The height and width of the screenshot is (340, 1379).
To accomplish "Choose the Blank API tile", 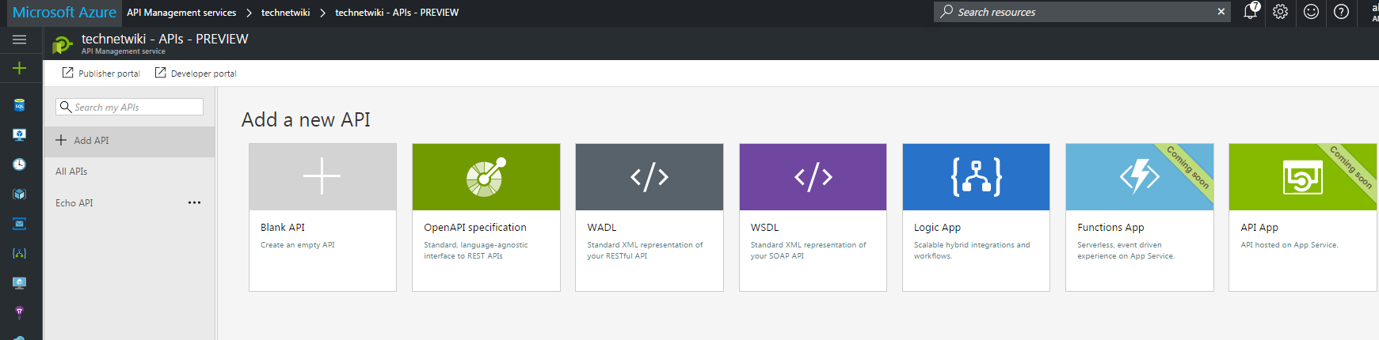I will tap(322, 217).
